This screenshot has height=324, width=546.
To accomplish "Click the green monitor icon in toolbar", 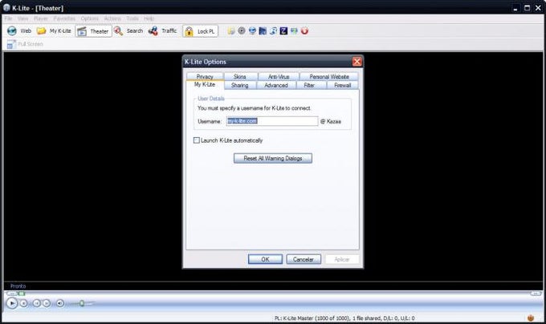I will tap(294, 31).
